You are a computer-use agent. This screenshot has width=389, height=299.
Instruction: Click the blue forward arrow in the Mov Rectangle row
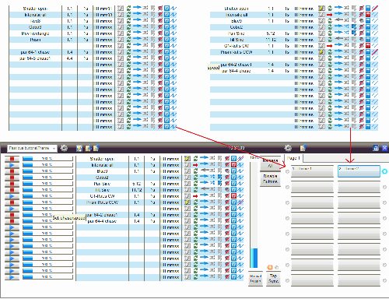coord(137,33)
